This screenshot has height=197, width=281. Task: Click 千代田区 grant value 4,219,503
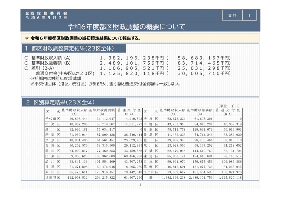point(134,119)
